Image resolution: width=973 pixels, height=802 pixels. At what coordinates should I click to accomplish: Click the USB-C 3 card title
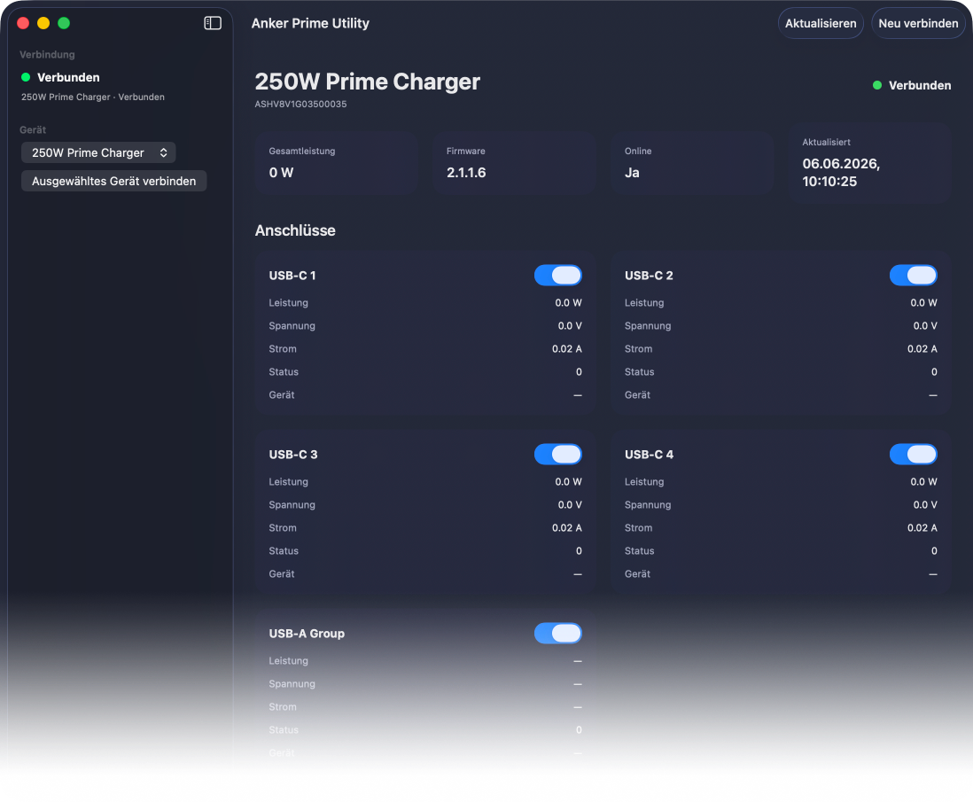[293, 455]
